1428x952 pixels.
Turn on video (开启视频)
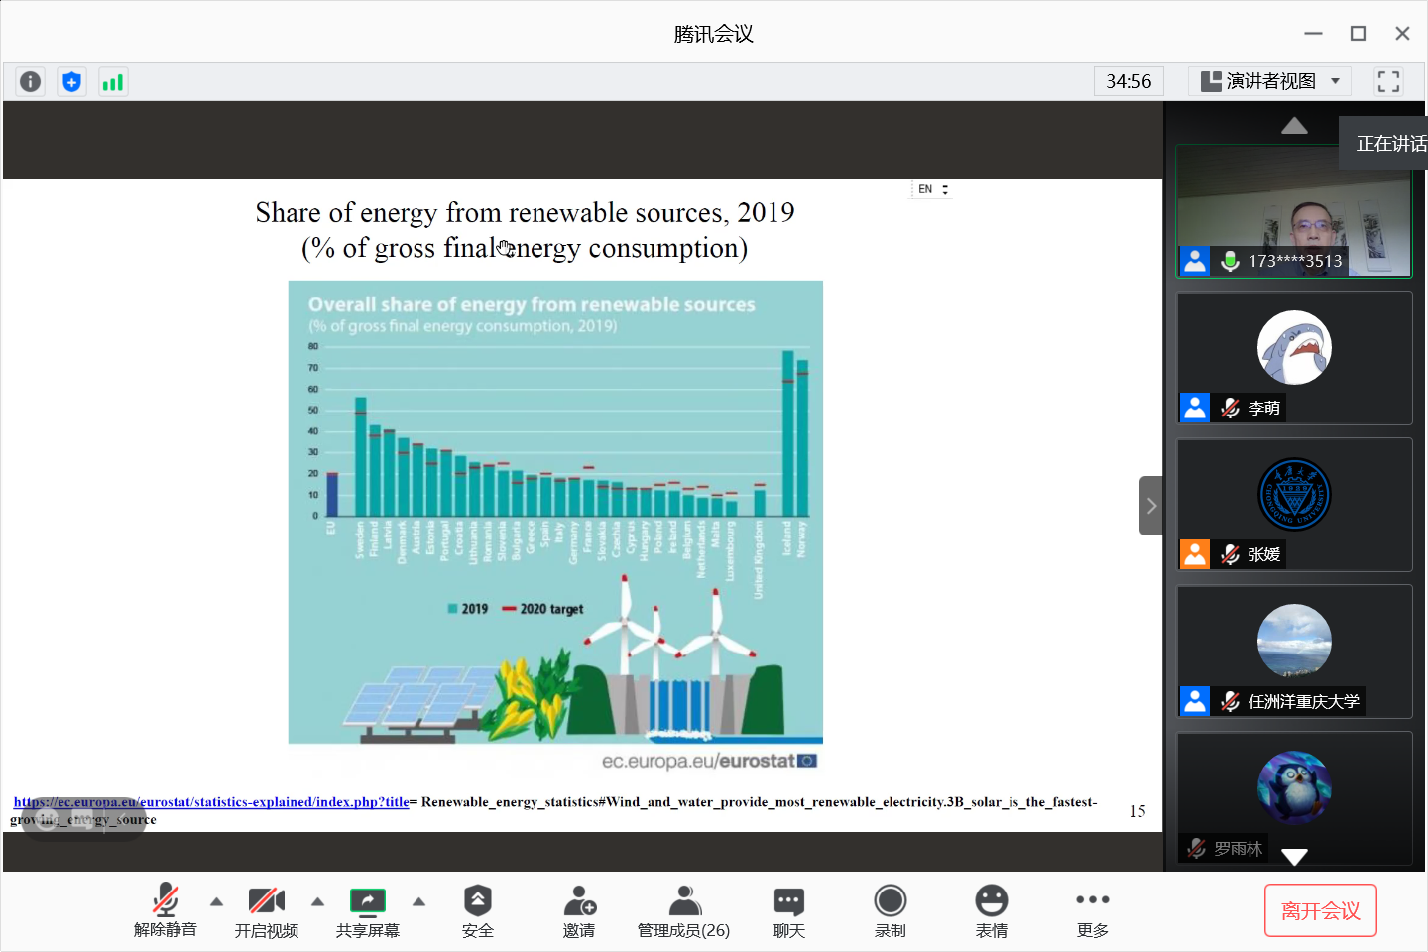[x=266, y=910]
